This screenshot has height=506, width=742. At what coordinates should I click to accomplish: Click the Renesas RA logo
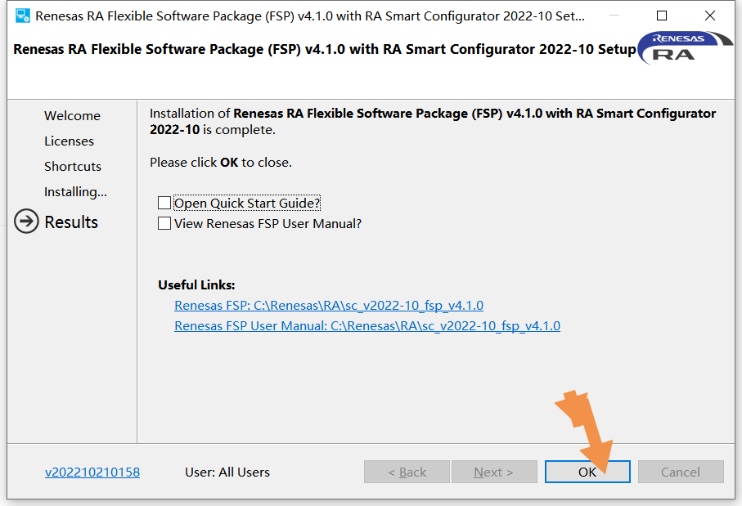[x=685, y=47]
